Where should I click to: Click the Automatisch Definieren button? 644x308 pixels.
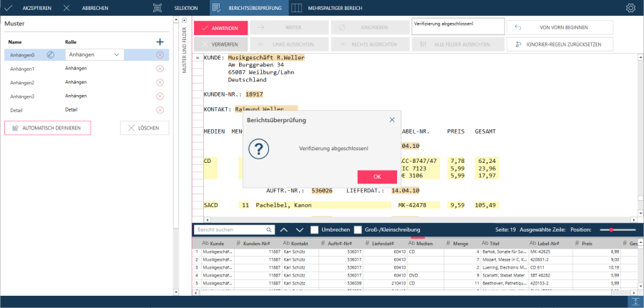[49, 128]
